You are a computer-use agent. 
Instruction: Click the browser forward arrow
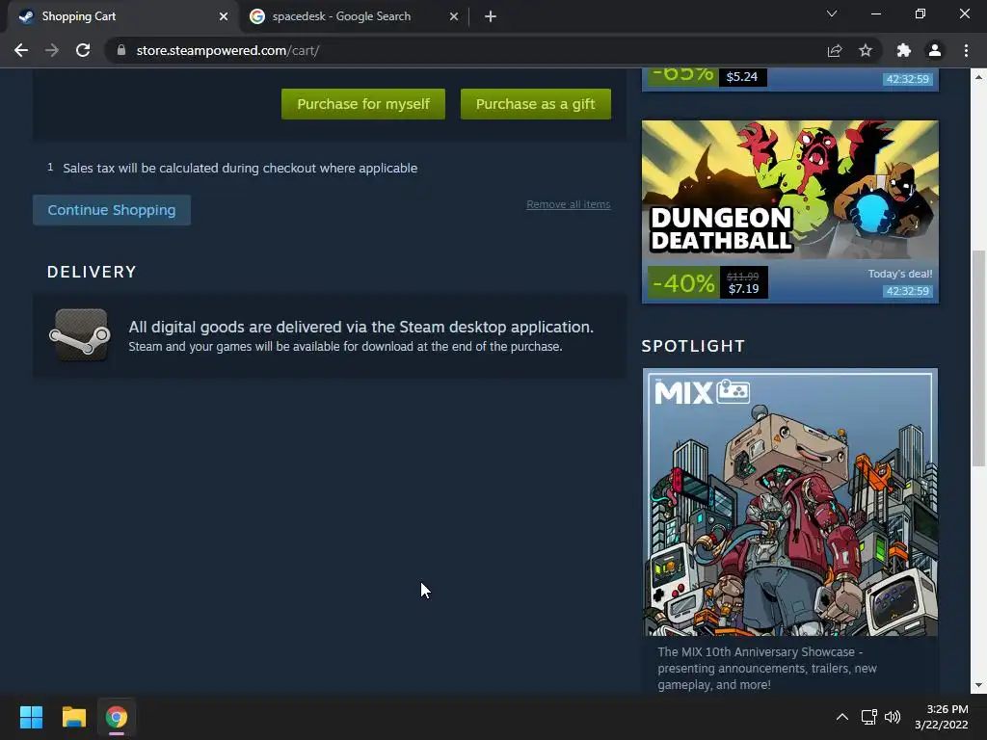tap(52, 50)
